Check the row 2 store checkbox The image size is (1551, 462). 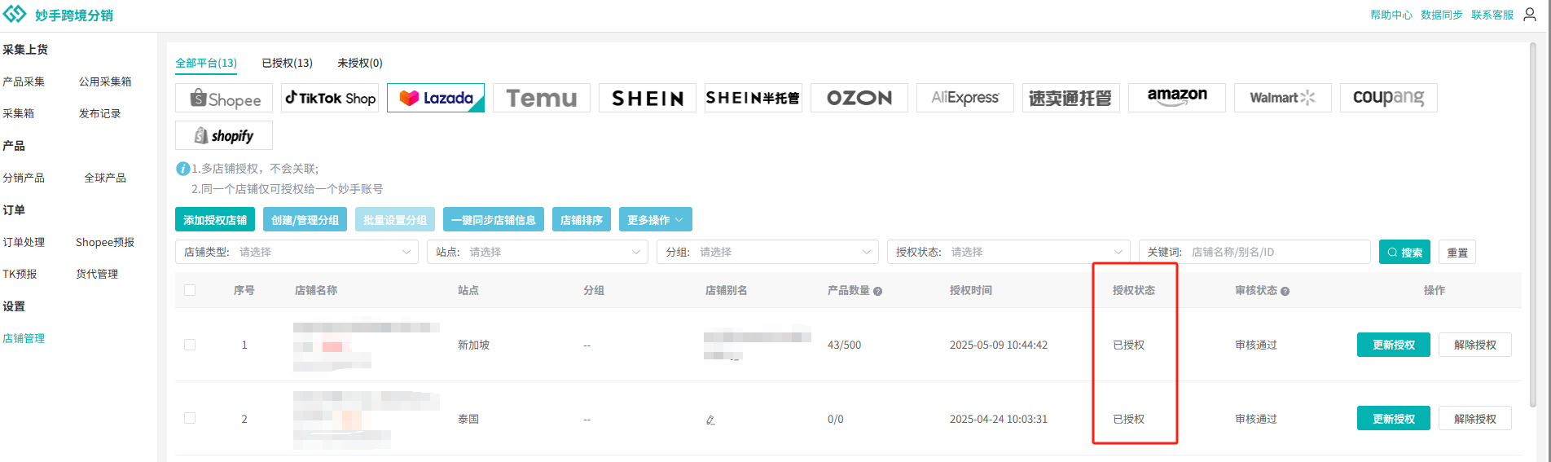(190, 418)
